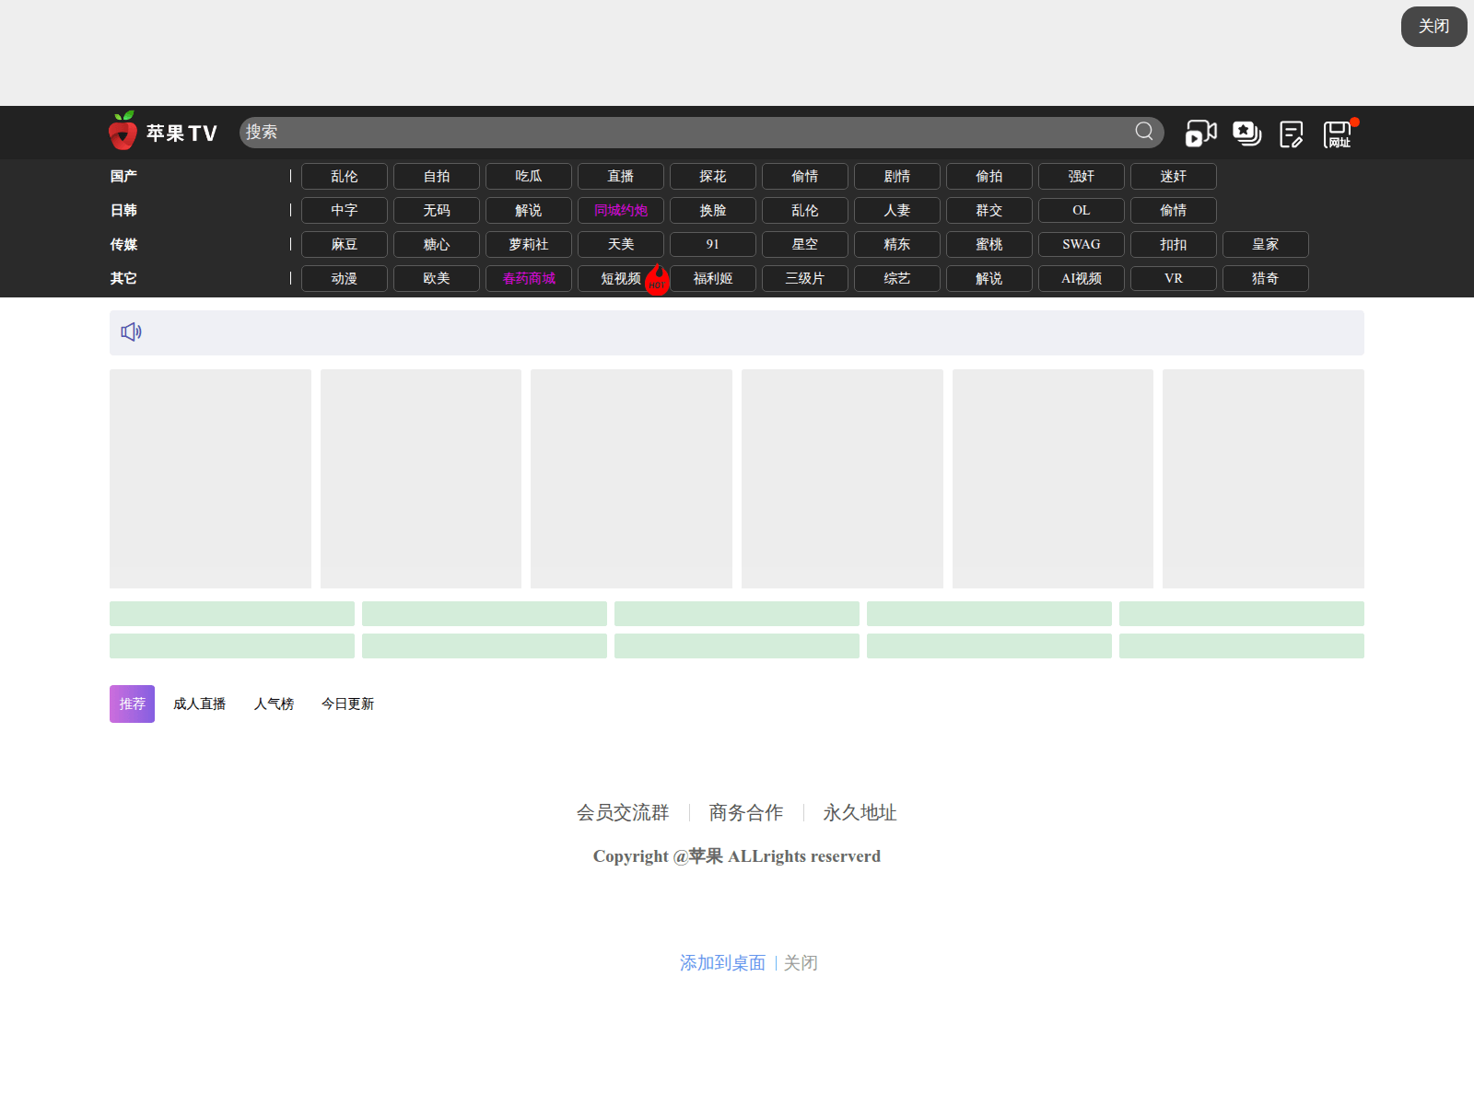Open the SWAG category

(x=1082, y=244)
